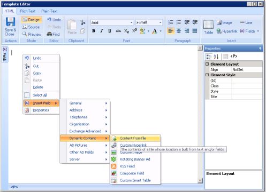Click the Find binoculars button
Viewport: 266px width, 192px height.
tap(54, 34)
